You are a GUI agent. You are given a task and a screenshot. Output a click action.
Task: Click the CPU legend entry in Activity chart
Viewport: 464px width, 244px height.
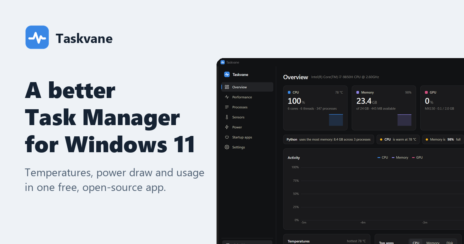click(x=382, y=158)
